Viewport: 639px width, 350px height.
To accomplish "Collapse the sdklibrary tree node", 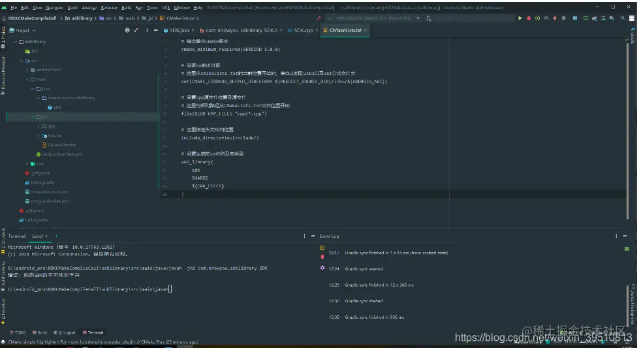I will pyautogui.click(x=16, y=42).
